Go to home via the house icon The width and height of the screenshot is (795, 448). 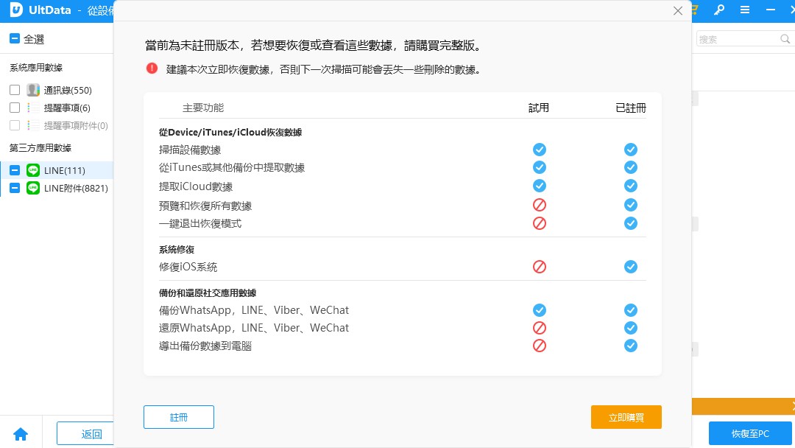[x=21, y=434]
